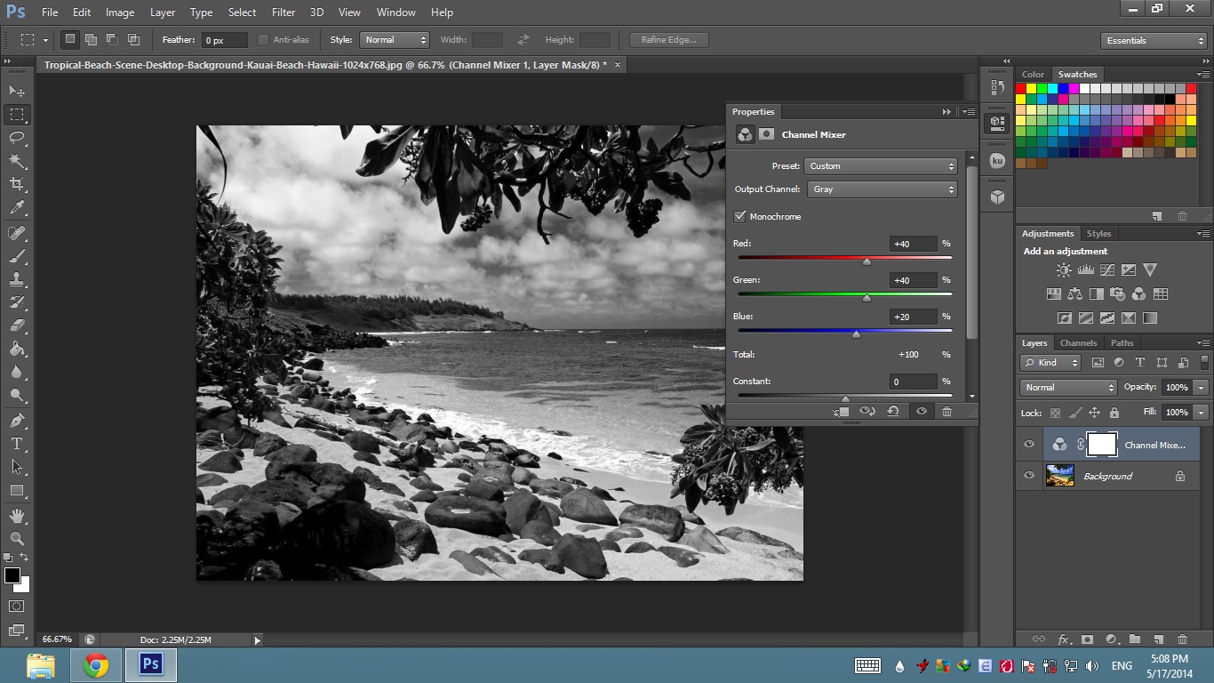The image size is (1214, 683).
Task: Select the Horizontal Type tool
Action: click(x=17, y=443)
